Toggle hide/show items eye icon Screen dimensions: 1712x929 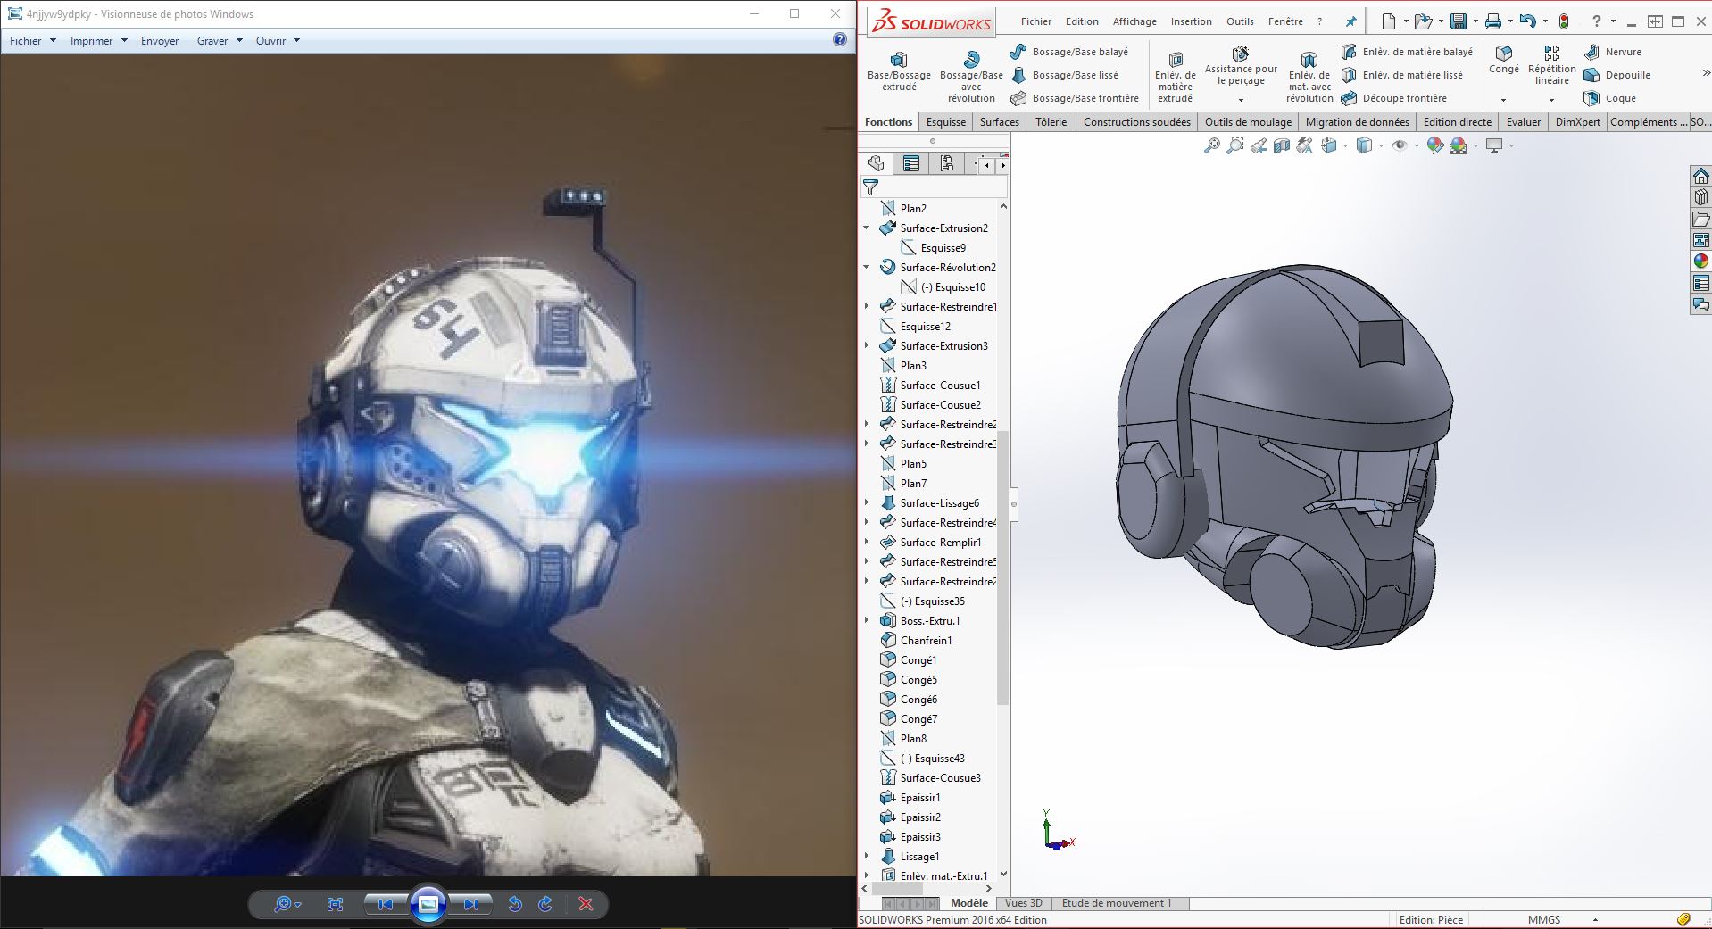[x=1399, y=145]
